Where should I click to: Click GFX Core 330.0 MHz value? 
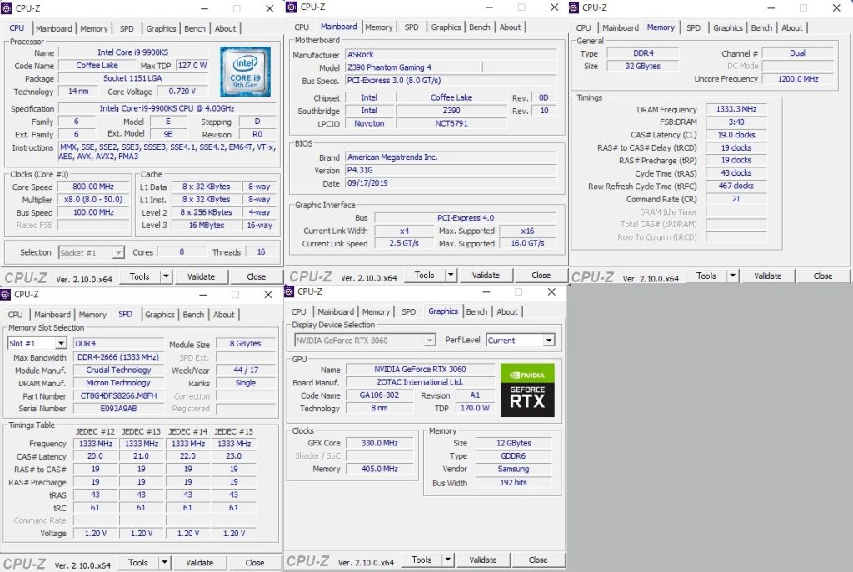pyautogui.click(x=379, y=443)
